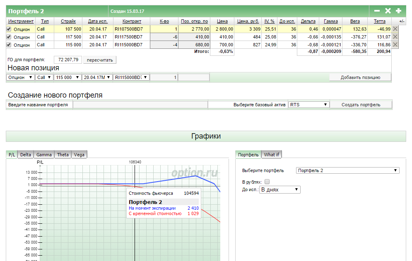Uncheck the 107 500 strike option checkbox
412x261 pixels.
pyautogui.click(x=9, y=29)
